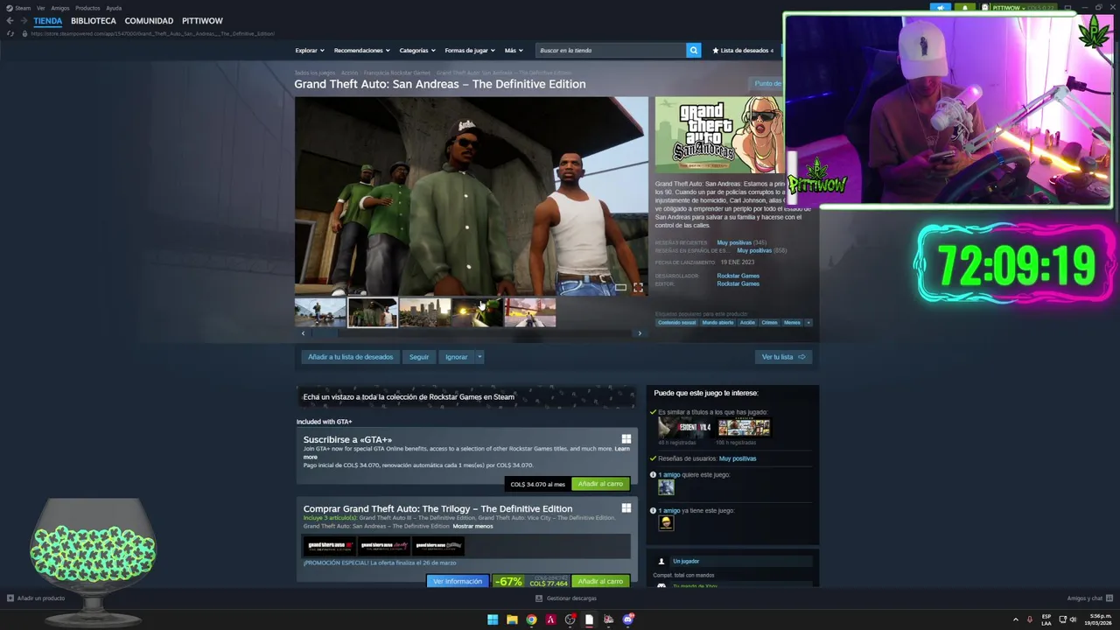
Task: Open the red A application on the taskbar
Action: (550, 619)
